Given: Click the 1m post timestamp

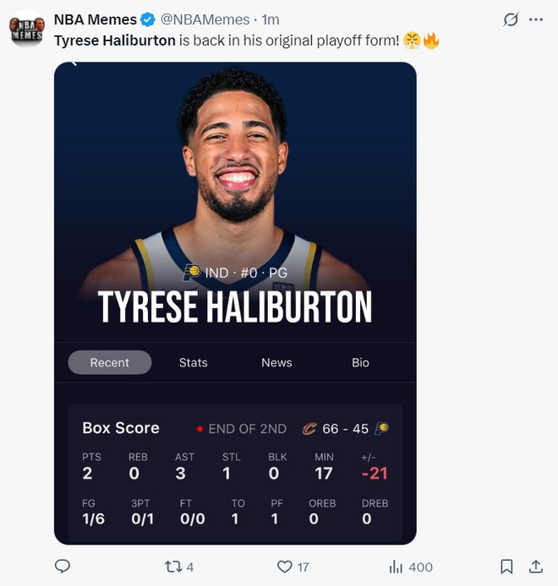Looking at the screenshot, I should 271,19.
